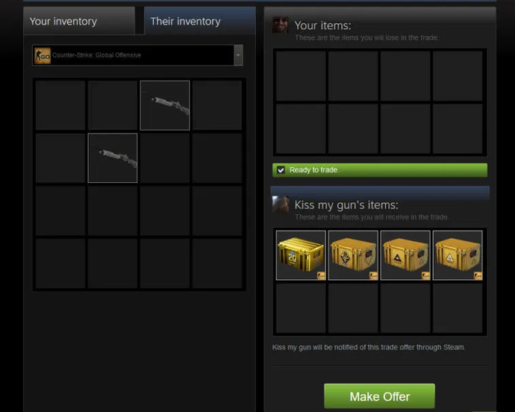
Task: Click the empty slot below the 20 case
Action: tap(301, 308)
